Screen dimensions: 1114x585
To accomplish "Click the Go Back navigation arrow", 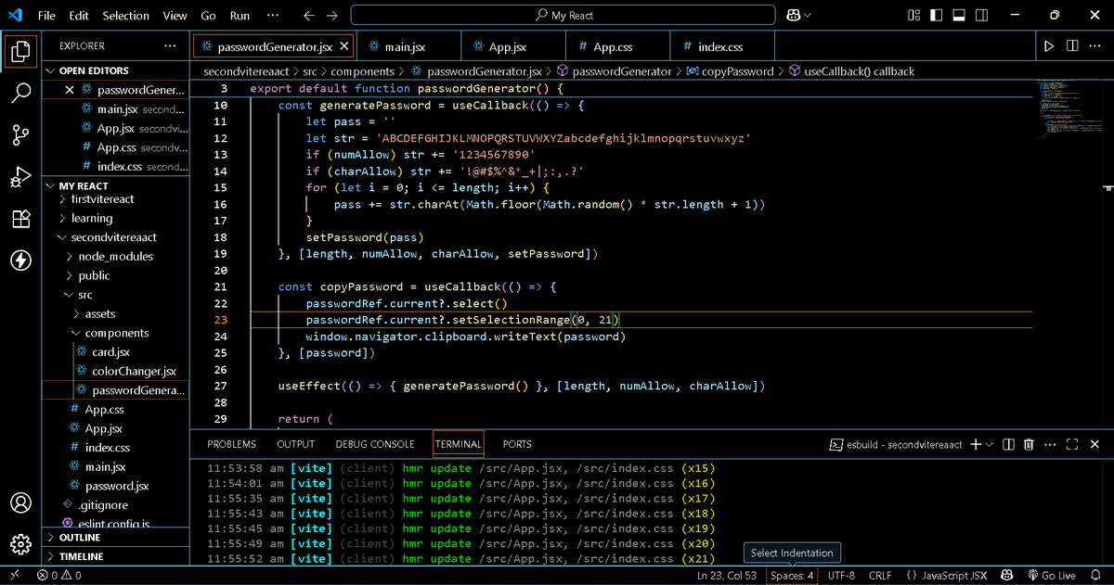I will point(309,16).
